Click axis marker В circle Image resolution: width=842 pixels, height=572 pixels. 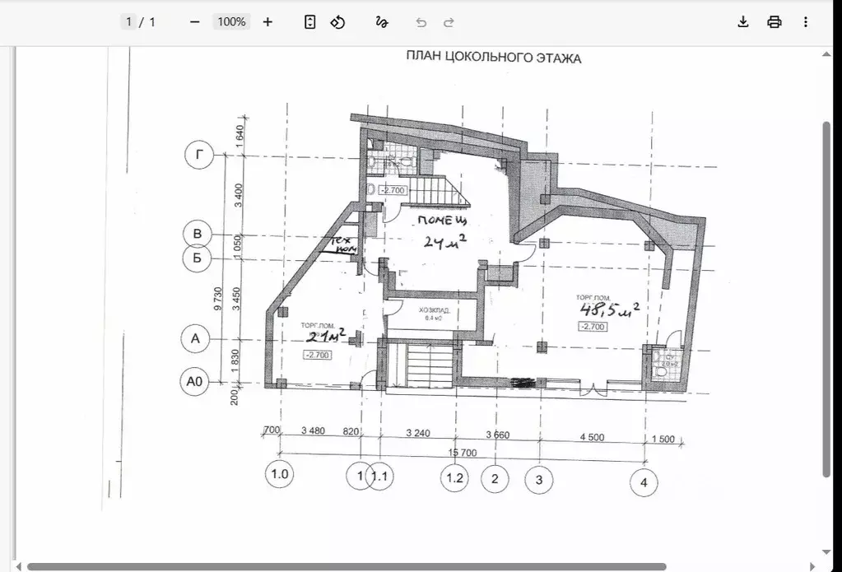pyautogui.click(x=197, y=234)
